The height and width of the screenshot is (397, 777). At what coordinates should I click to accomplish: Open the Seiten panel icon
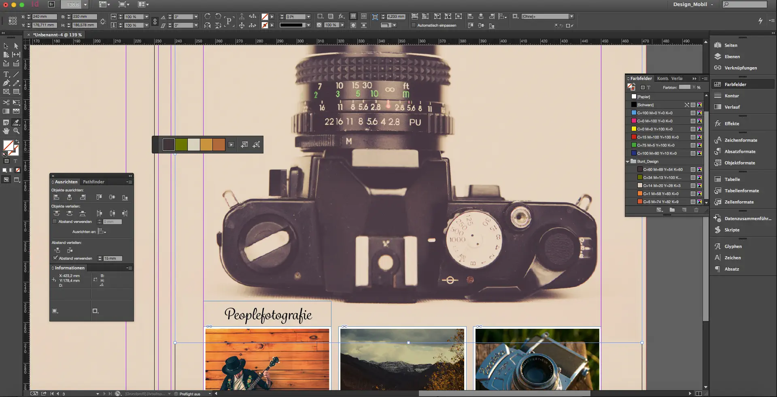tap(718, 45)
